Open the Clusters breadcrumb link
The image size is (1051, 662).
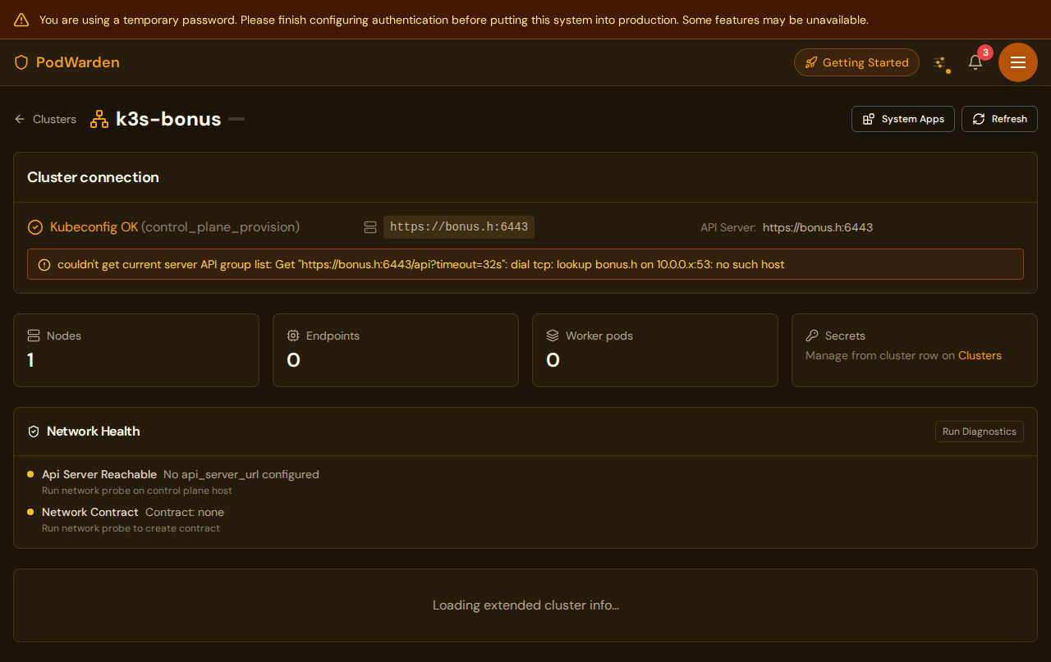tap(54, 119)
